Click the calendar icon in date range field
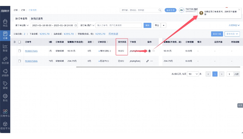 (x=76, y=25)
